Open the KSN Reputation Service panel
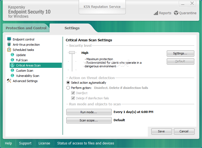Screen dimensions: 202x148 point(102,7)
